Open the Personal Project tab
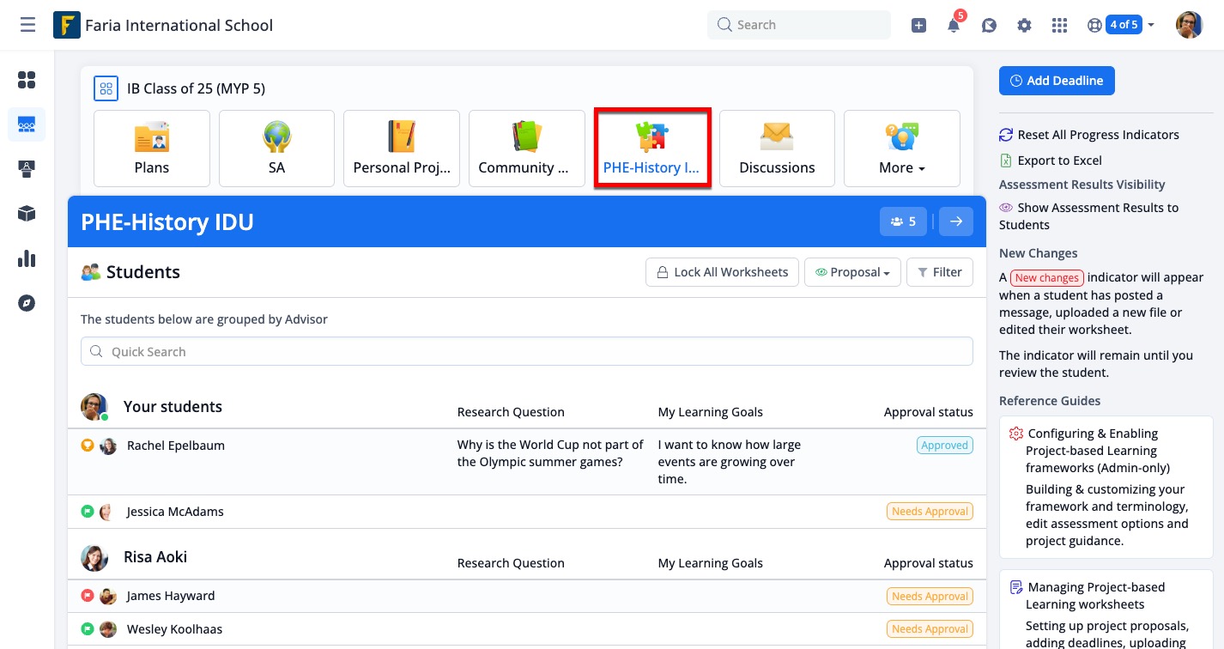The image size is (1224, 649). [402, 149]
